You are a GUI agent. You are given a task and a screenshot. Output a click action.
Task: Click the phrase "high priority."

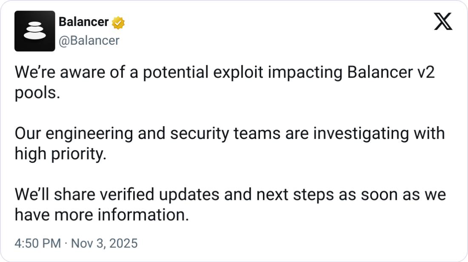tap(60, 154)
